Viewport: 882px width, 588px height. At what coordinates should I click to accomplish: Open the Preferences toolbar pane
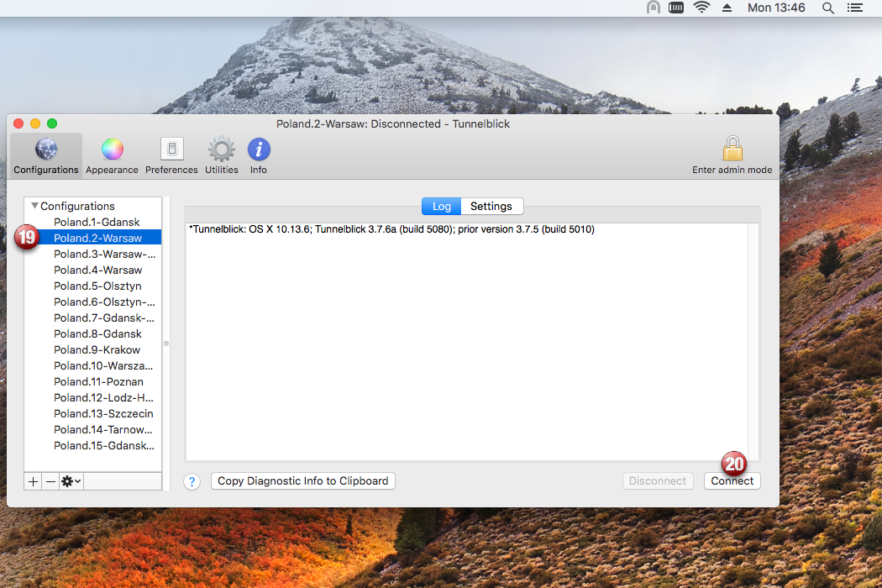(171, 156)
